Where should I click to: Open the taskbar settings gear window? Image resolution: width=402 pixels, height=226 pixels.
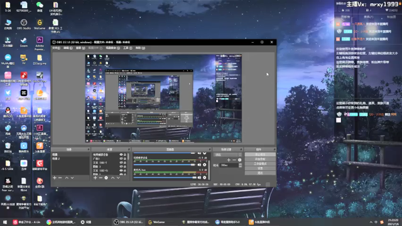click(x=86, y=222)
